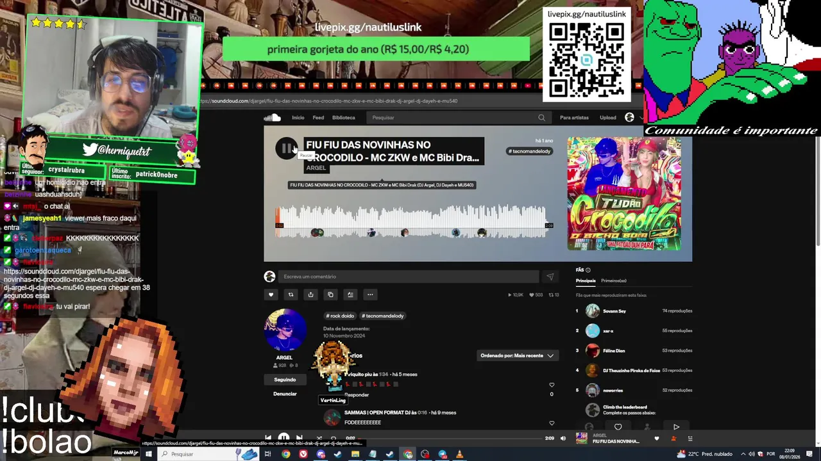Open the Crocodilo track cover artwork

point(624,193)
